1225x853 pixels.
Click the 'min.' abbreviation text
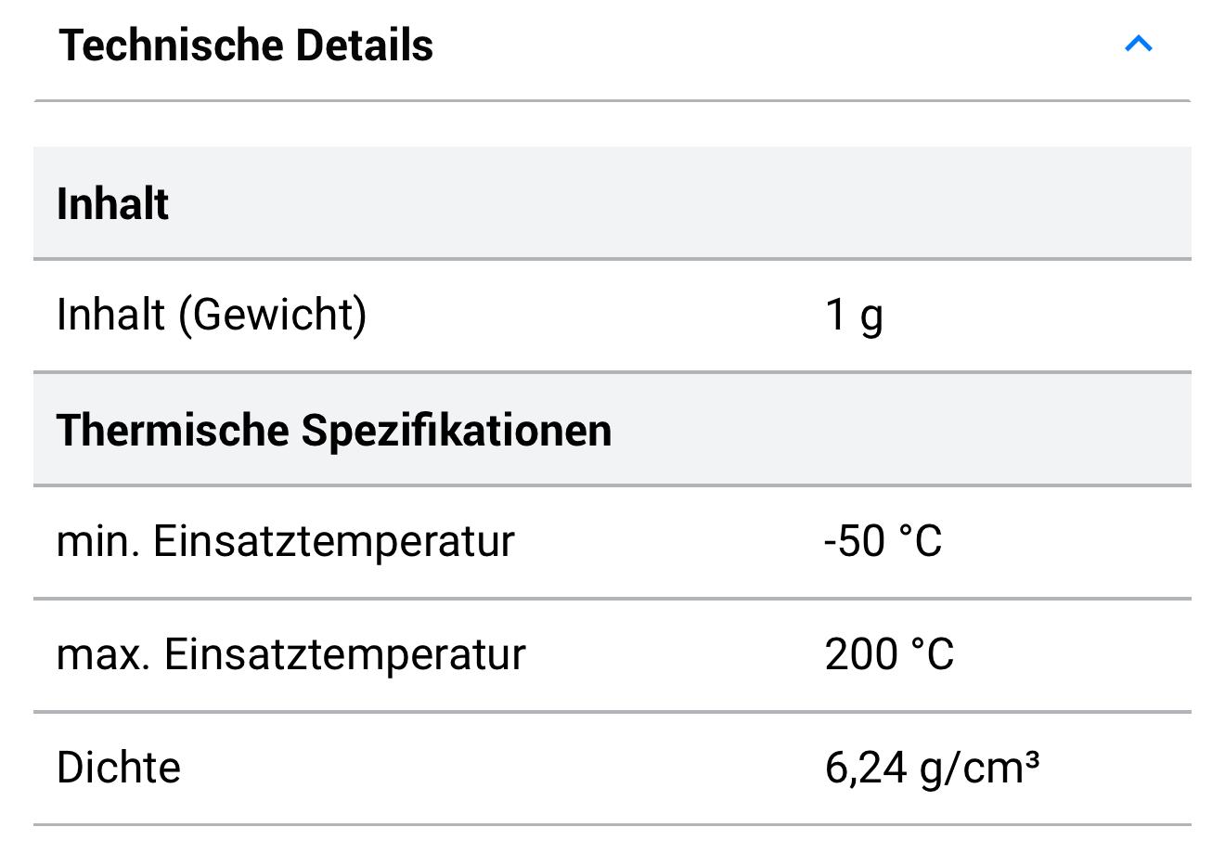[x=98, y=541]
